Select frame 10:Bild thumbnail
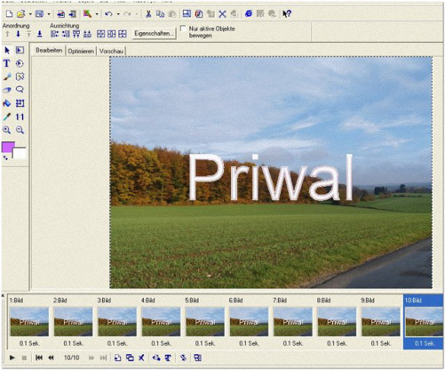The width and height of the screenshot is (445, 370). coord(424,322)
